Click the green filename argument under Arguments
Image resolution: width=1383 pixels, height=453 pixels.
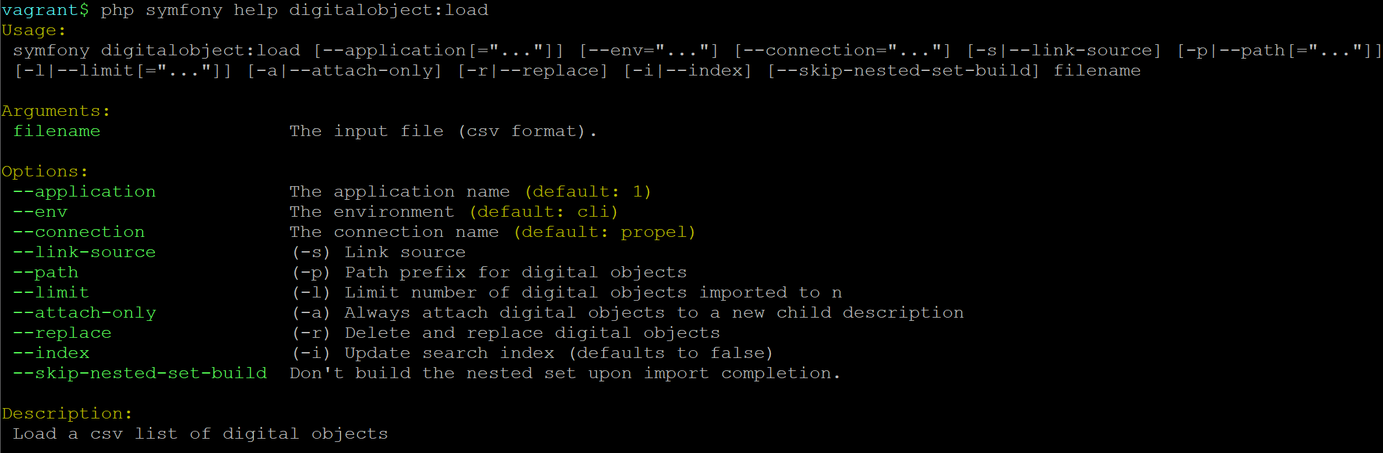coord(57,131)
